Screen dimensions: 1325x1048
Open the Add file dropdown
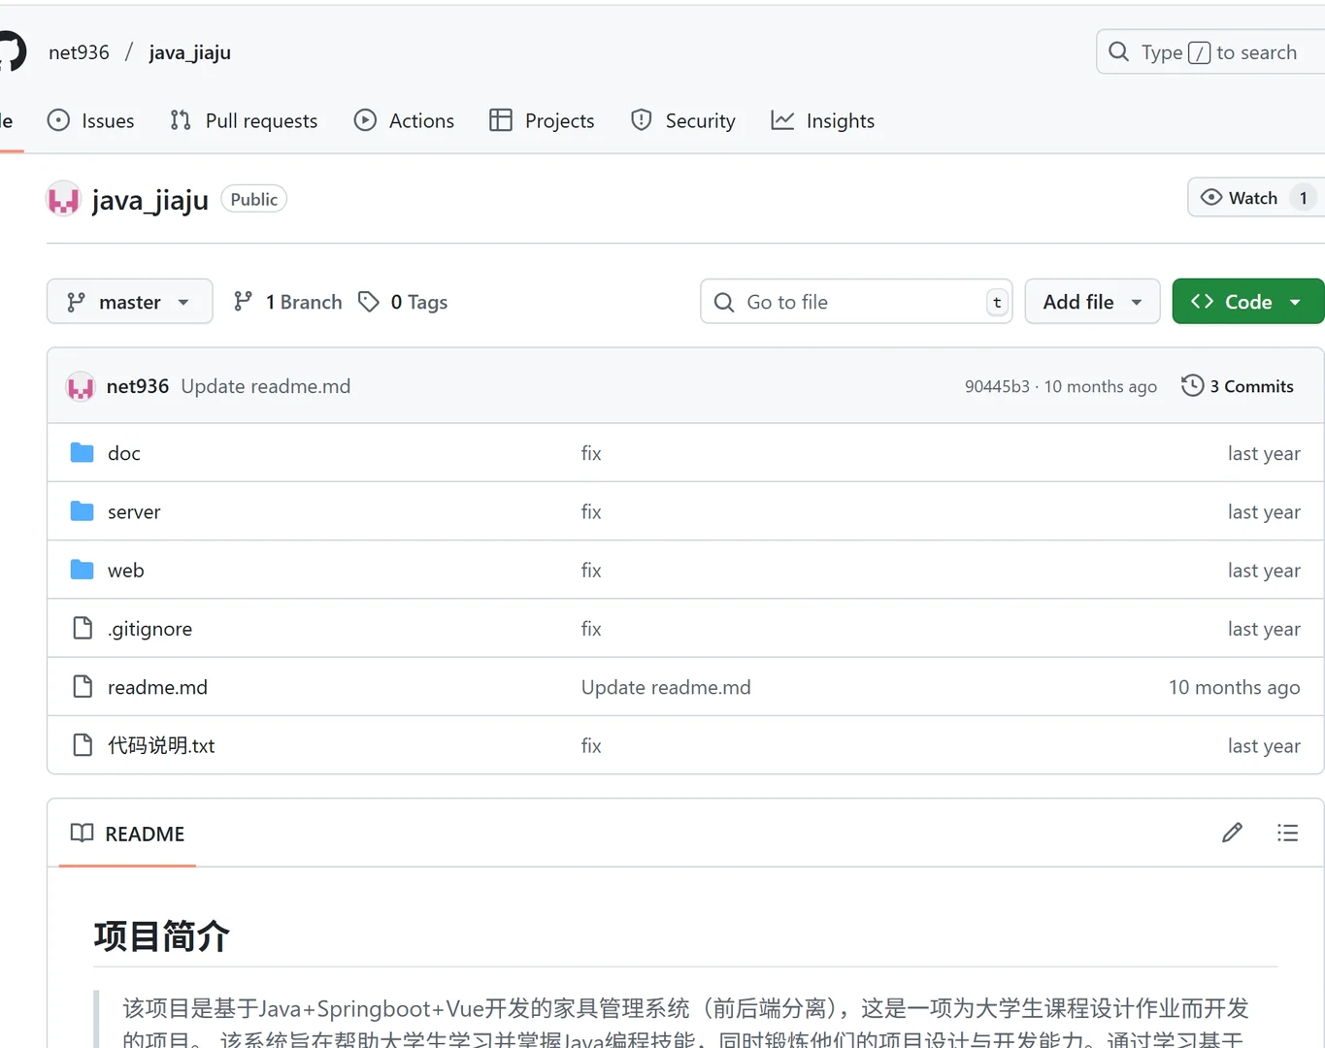coord(1092,301)
